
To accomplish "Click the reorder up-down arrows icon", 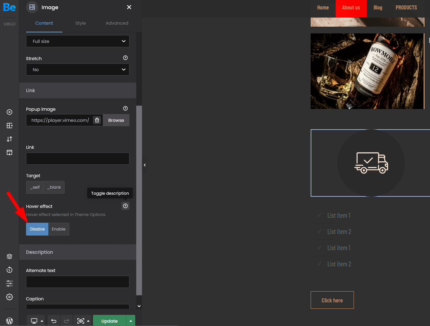I will click(x=9, y=139).
